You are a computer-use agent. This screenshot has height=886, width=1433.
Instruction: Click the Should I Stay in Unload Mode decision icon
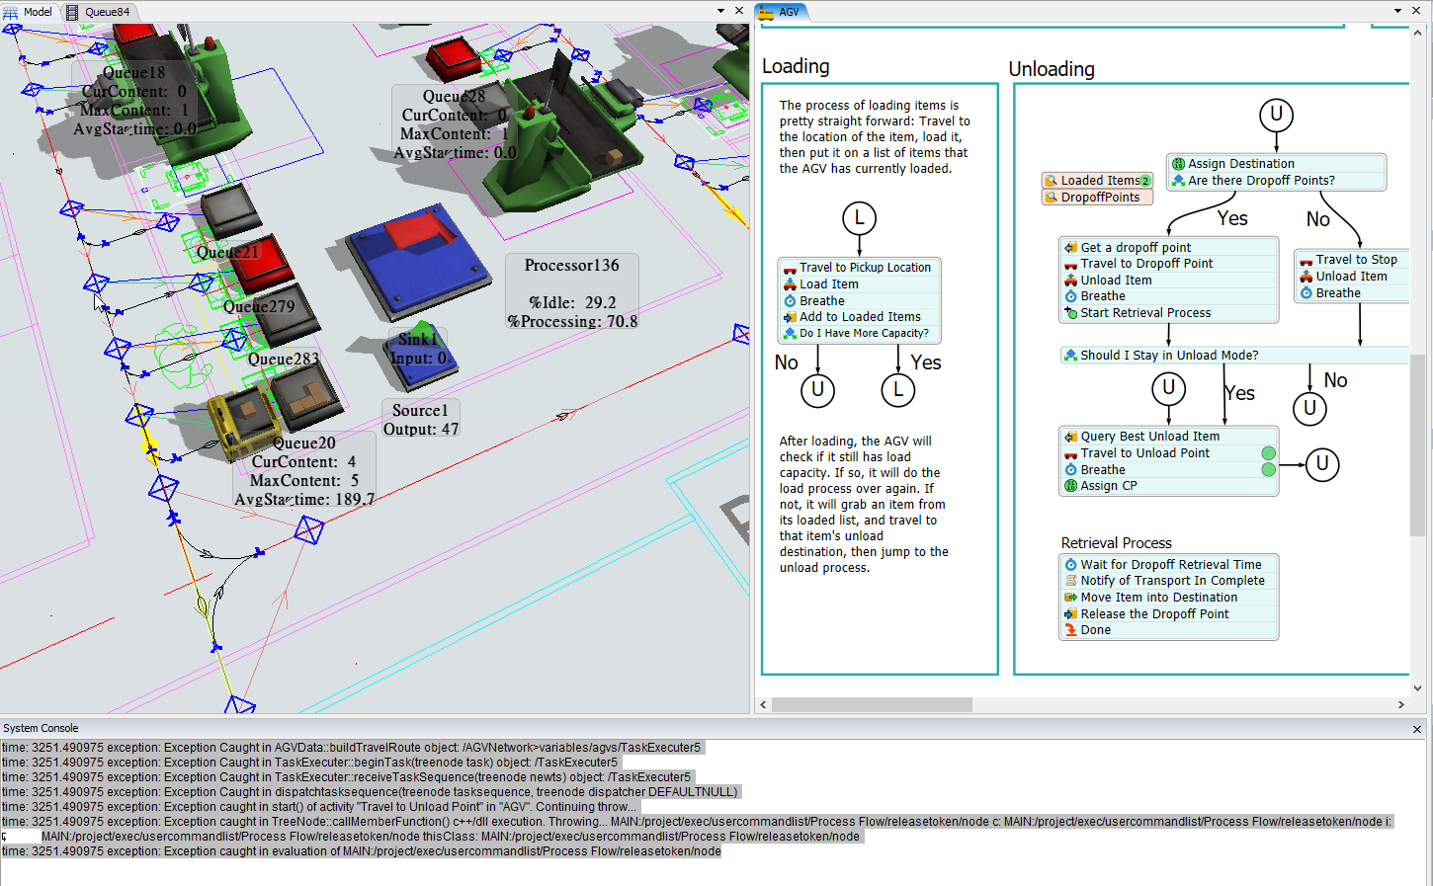point(1070,356)
